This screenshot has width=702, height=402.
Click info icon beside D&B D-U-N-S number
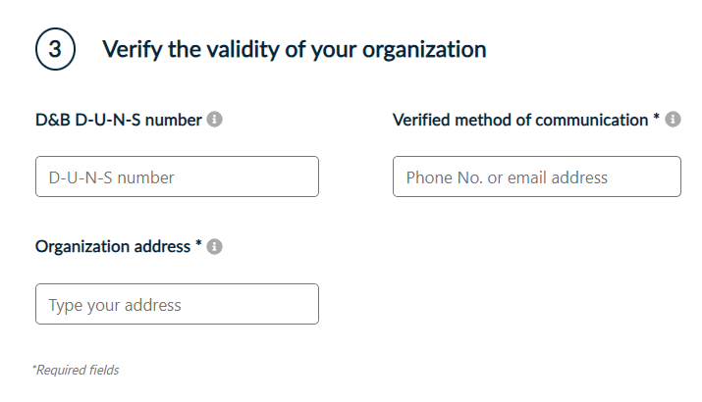215,120
